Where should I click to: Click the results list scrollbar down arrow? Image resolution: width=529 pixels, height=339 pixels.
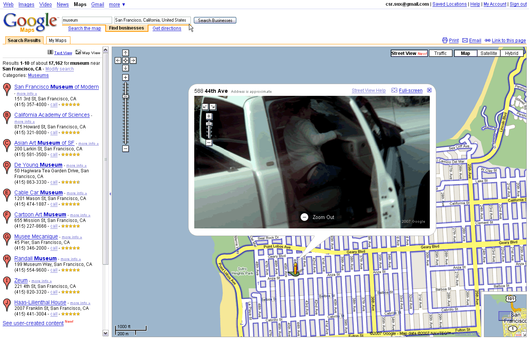coord(106,333)
